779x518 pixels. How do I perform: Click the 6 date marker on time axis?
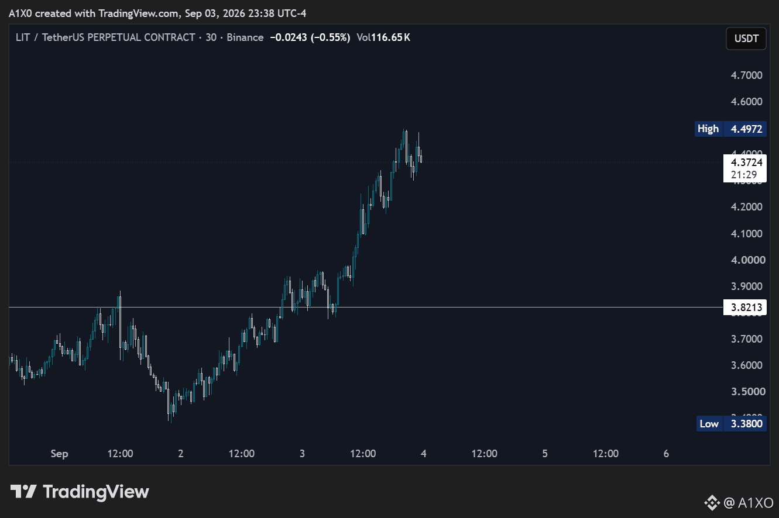(666, 454)
